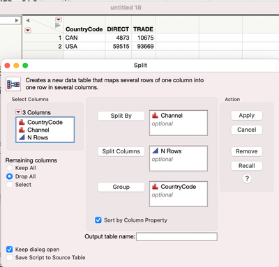Click the Split dialog icon

(x=13, y=84)
